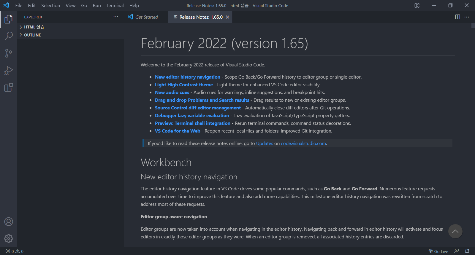Viewport: 475px width, 255px height.
Task: Expand the HTML 실습 folder section
Action: [70, 27]
